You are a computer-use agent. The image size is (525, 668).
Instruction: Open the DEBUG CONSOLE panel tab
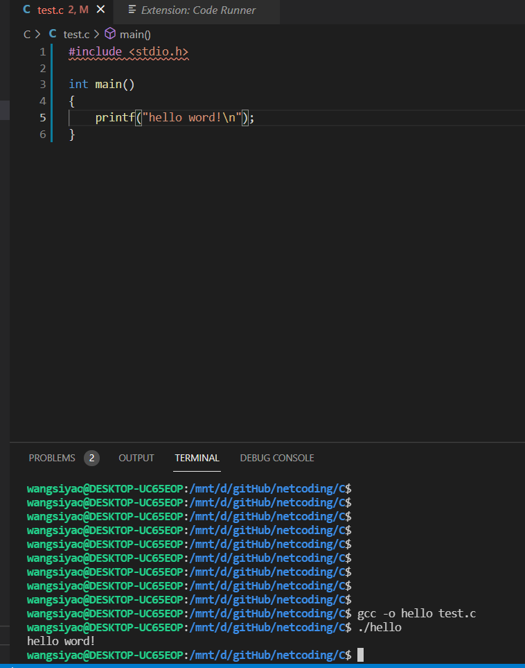[x=277, y=458]
